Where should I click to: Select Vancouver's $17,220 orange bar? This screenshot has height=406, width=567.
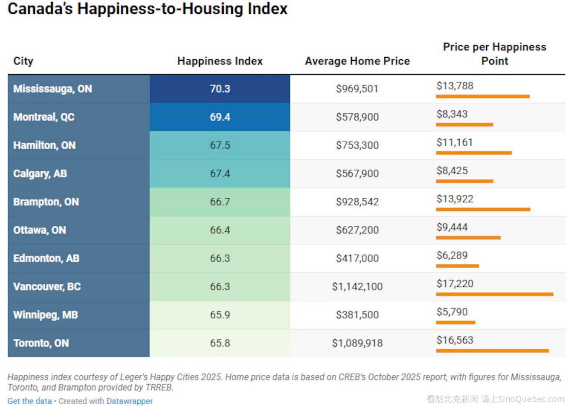(494, 294)
